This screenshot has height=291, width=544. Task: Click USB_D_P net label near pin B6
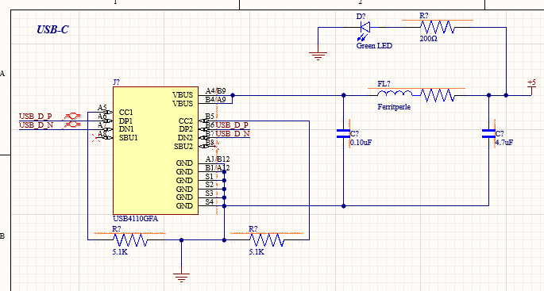pyautogui.click(x=232, y=125)
